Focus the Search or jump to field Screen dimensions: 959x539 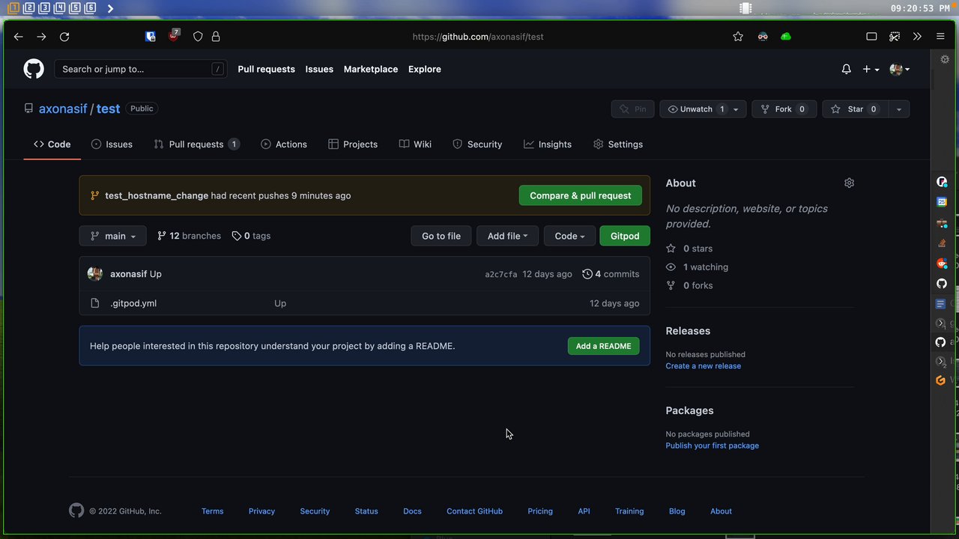[141, 69]
